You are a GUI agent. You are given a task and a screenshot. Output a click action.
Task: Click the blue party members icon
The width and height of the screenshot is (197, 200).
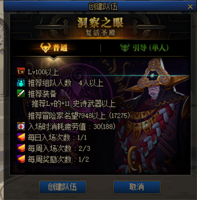click(x=21, y=83)
